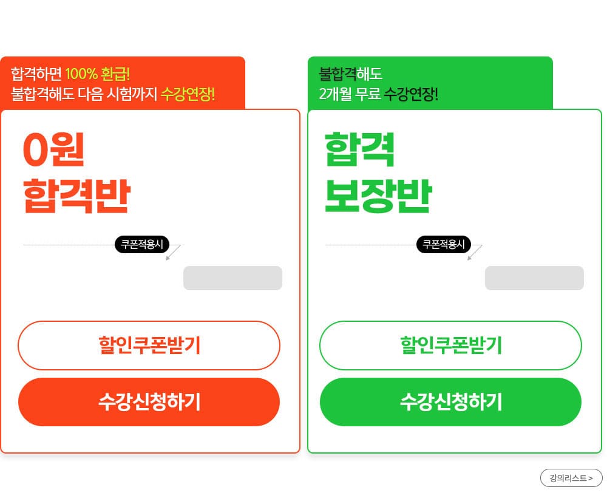Click yellow 수강연장! text in orange banner
This screenshot has width=607, height=504.
(188, 94)
